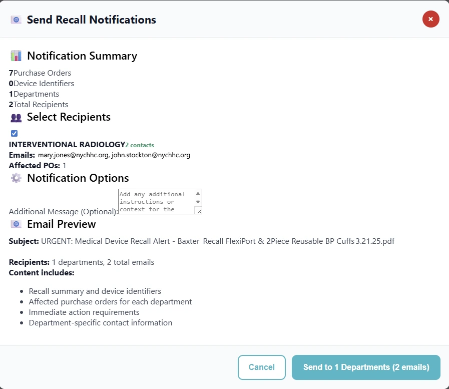Click the mary.jones@nychhc.org email address
The image size is (449, 389).
pyautogui.click(x=73, y=155)
